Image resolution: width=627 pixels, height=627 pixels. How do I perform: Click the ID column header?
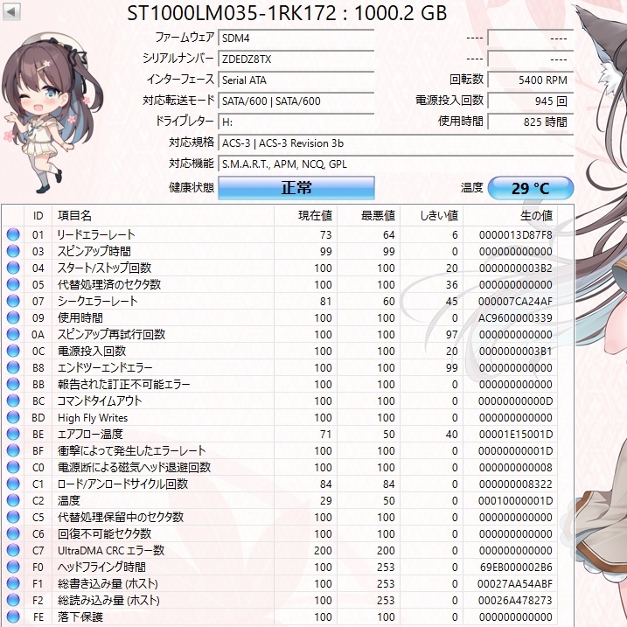pos(38,216)
